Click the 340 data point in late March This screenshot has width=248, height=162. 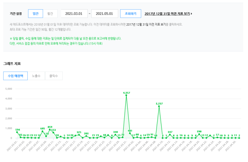point(115,135)
